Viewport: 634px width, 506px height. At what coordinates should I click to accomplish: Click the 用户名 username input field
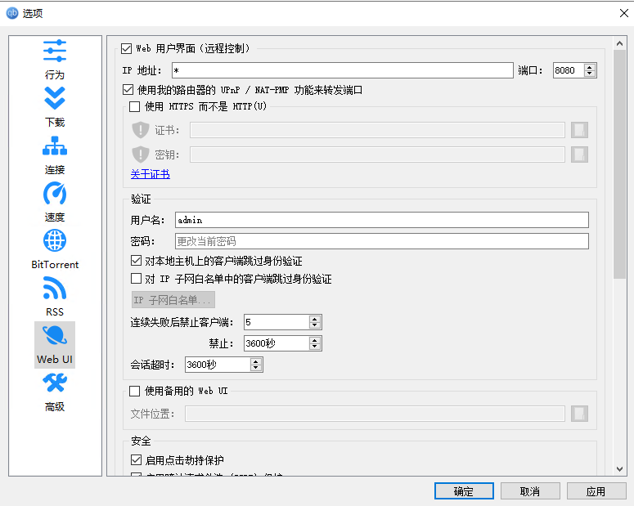[381, 220]
